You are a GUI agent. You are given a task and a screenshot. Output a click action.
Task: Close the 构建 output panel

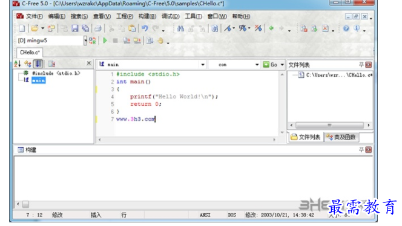(369, 149)
